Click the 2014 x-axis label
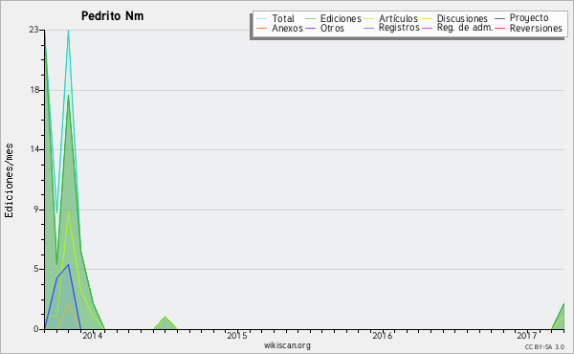Screen dimensions: 574x354 (x=92, y=335)
